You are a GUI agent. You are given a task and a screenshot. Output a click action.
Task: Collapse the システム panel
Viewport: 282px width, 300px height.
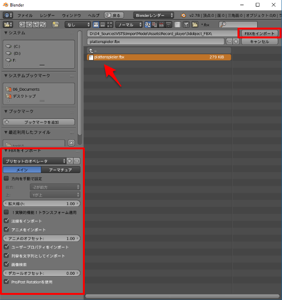click(x=6, y=33)
